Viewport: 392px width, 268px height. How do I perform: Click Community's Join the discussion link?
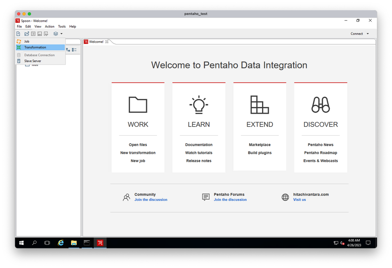click(x=151, y=199)
